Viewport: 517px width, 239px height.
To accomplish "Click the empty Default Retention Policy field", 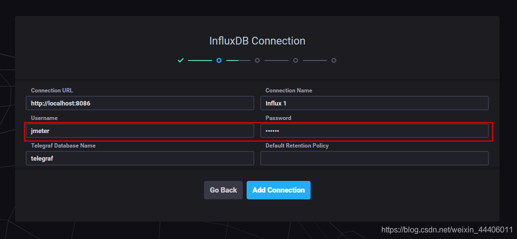I will tap(374, 158).
